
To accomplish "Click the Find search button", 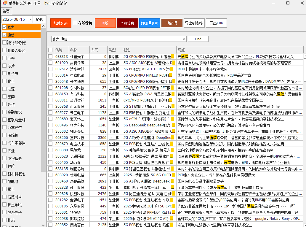I will [198, 39].
